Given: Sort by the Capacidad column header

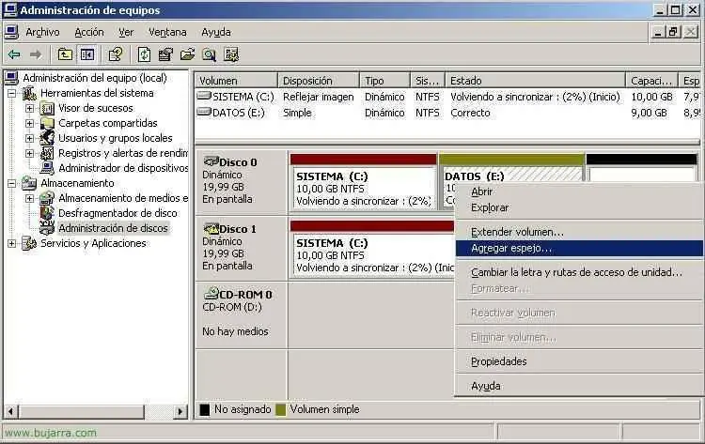Looking at the screenshot, I should (x=651, y=81).
